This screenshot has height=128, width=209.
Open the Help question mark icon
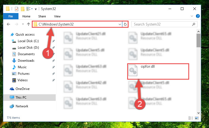pyautogui.click(x=198, y=16)
